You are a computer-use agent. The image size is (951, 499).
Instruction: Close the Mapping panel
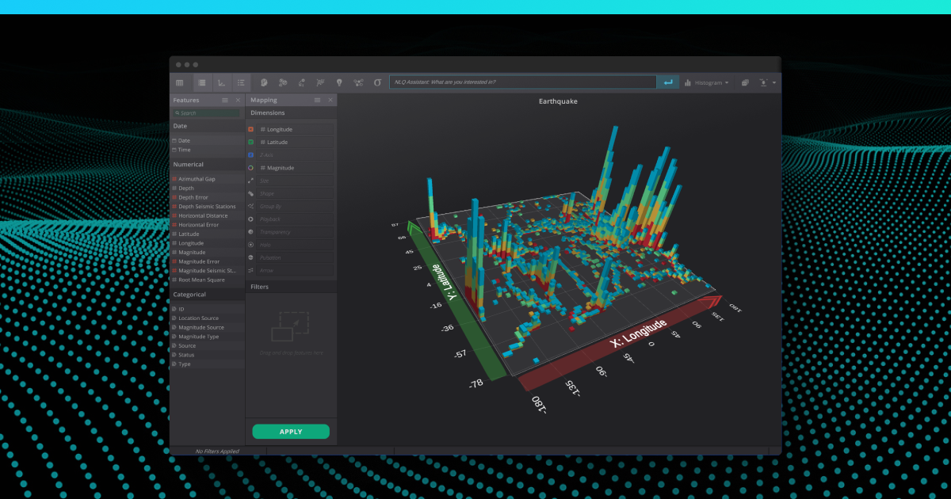tap(330, 101)
